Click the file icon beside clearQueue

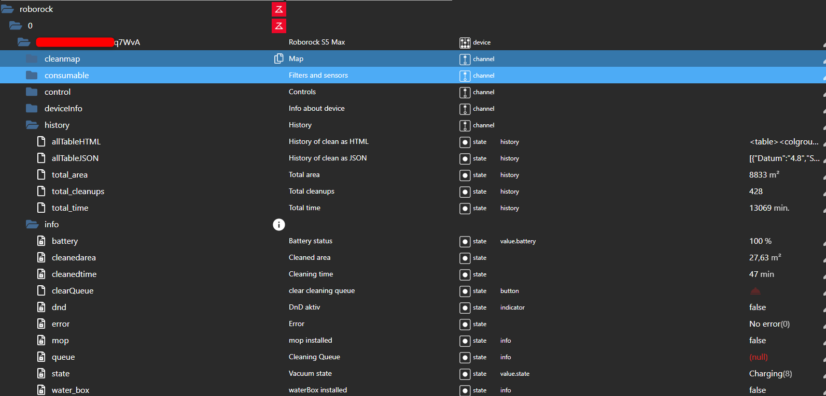coord(41,290)
